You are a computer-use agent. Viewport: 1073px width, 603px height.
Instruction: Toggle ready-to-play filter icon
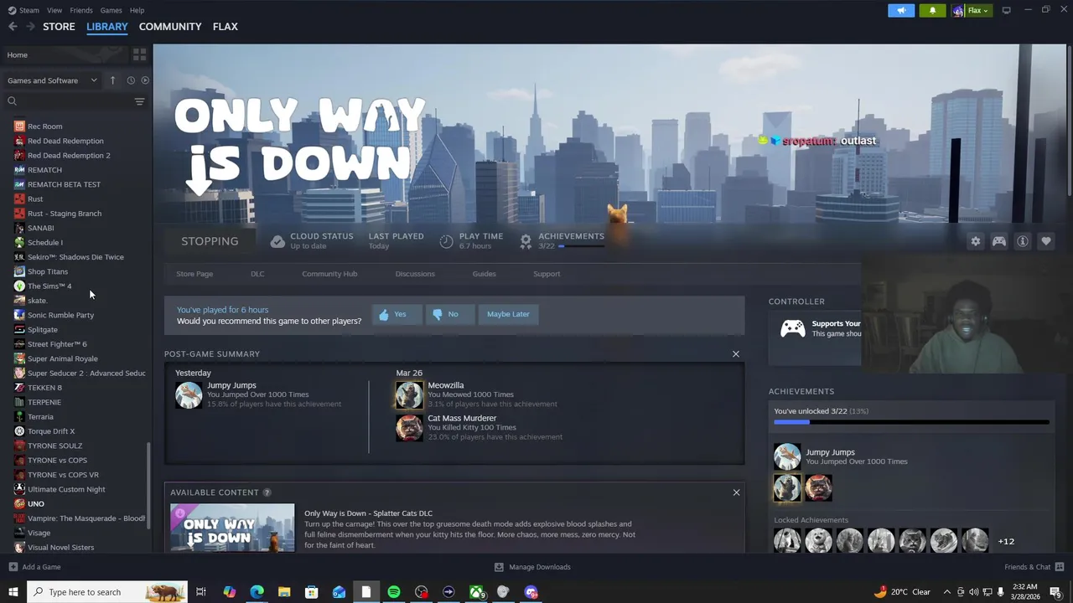point(145,80)
